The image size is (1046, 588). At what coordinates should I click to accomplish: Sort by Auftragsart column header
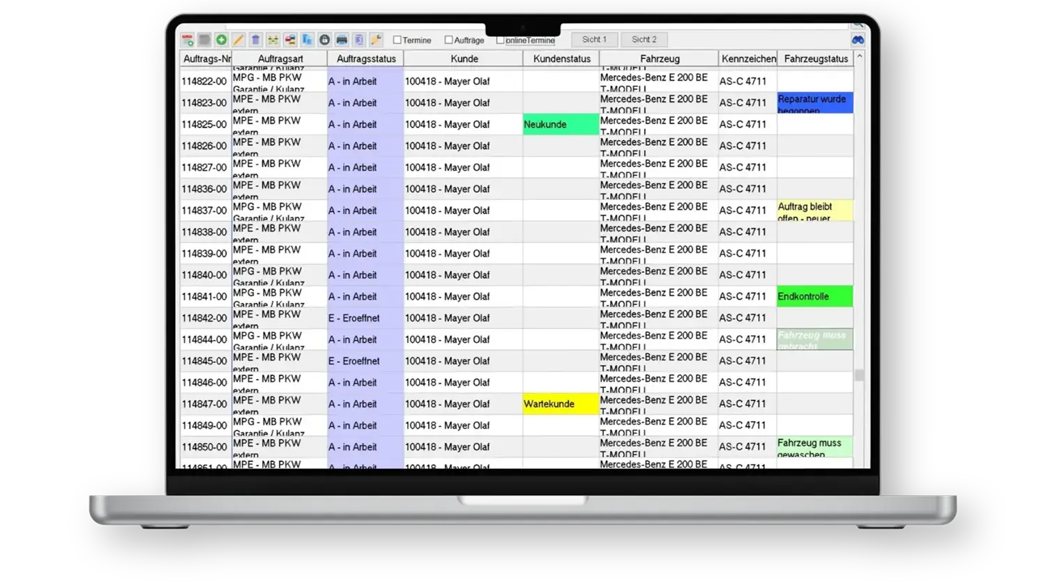pos(280,59)
